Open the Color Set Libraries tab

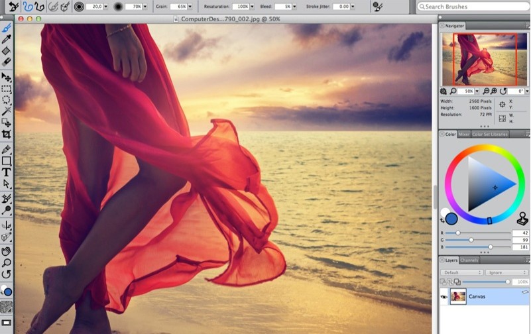click(490, 135)
